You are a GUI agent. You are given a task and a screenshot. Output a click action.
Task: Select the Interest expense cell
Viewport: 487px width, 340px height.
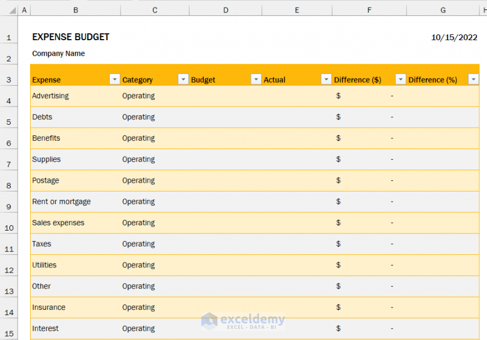coord(76,329)
